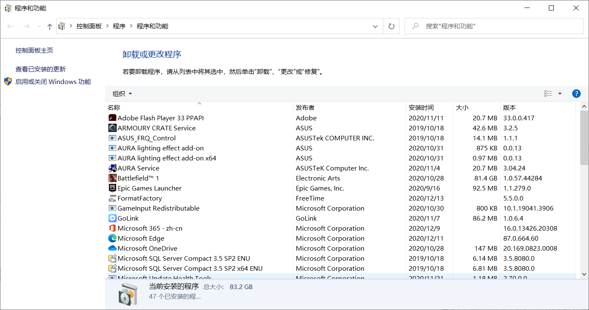
Task: Click publisher FreeTime
Action: pos(310,198)
